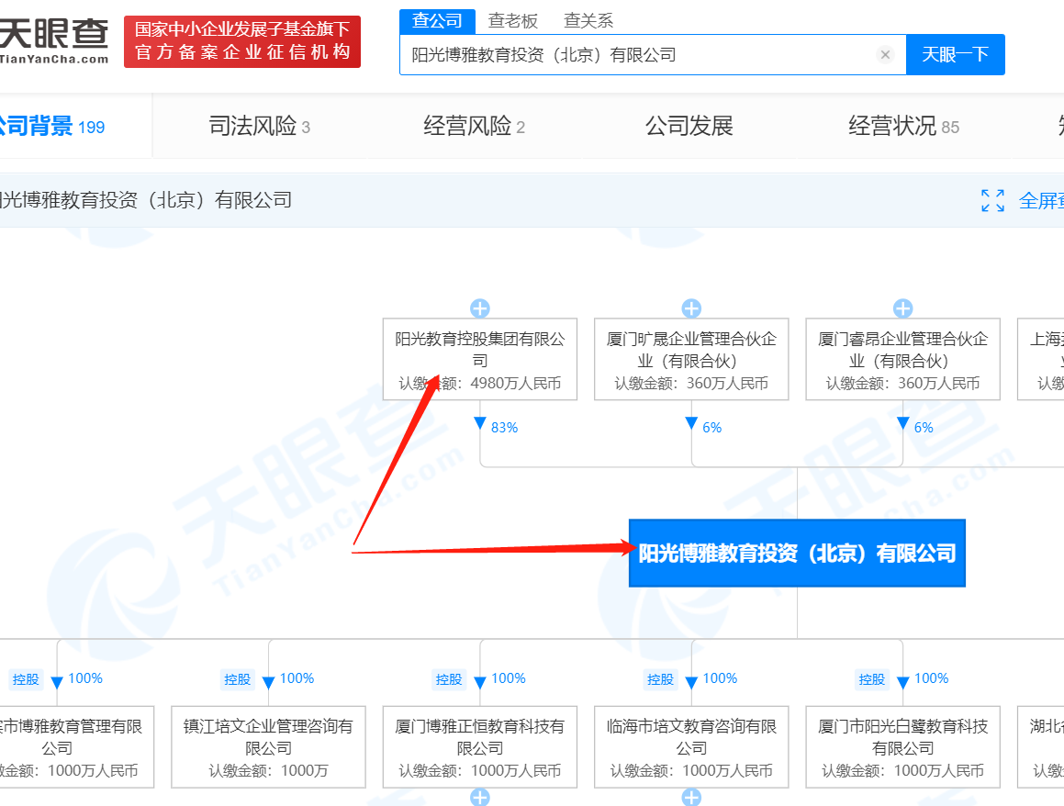
Task: Switch to the 查老板 tab
Action: point(513,20)
